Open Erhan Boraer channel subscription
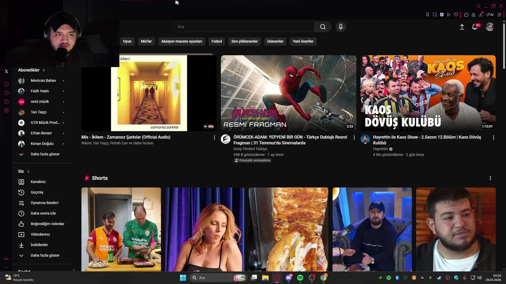The width and height of the screenshot is (506, 284). coord(42,133)
